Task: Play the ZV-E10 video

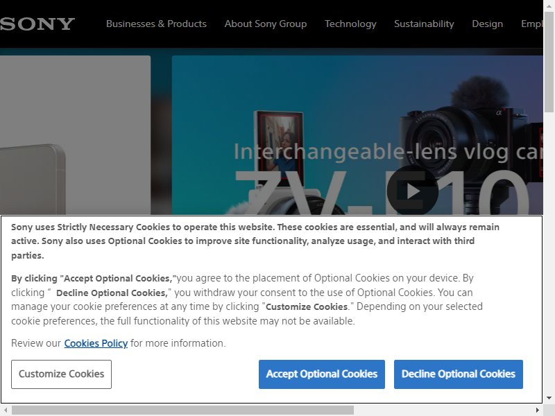Action: [412, 191]
